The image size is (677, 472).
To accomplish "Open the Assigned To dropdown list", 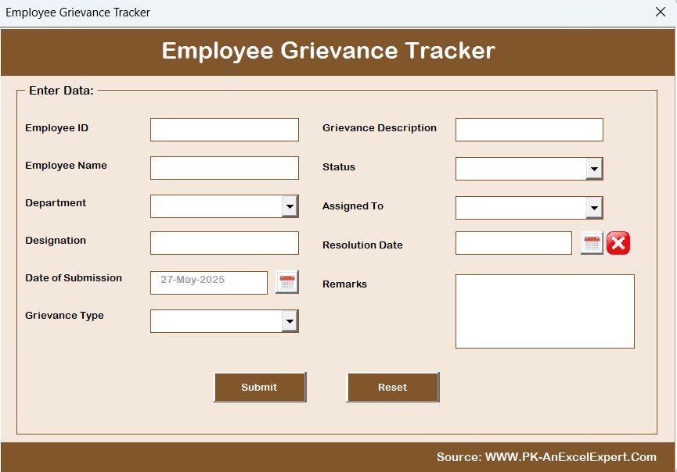I will pyautogui.click(x=594, y=208).
